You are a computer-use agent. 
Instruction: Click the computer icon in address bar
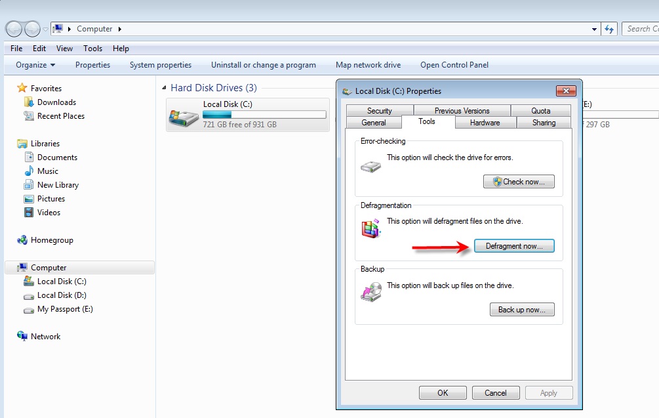click(x=58, y=29)
